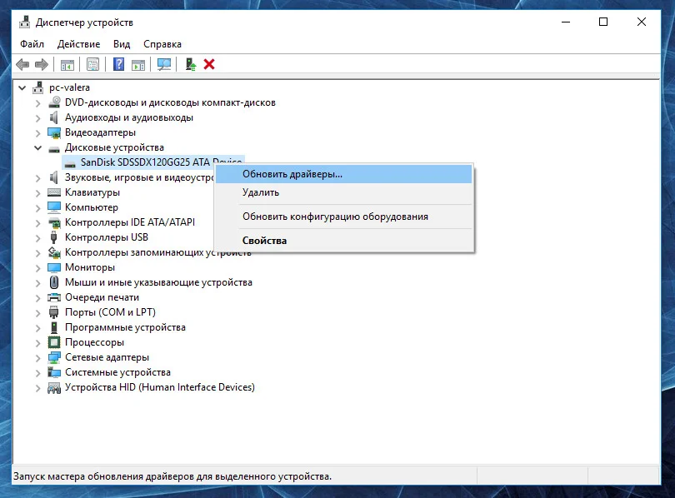Expand the Процессоры tree node
This screenshot has height=498, width=675.
click(38, 342)
